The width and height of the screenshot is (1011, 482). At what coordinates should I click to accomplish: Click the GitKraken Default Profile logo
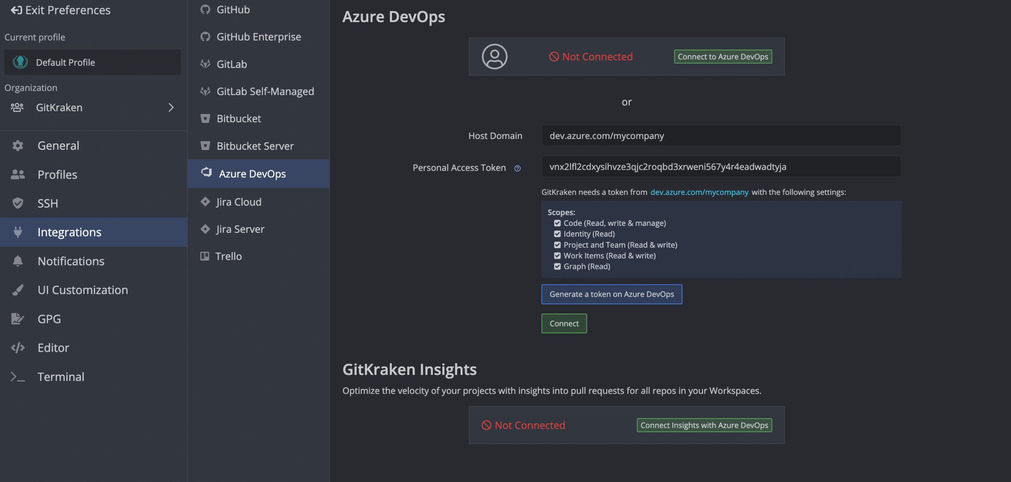(x=20, y=62)
